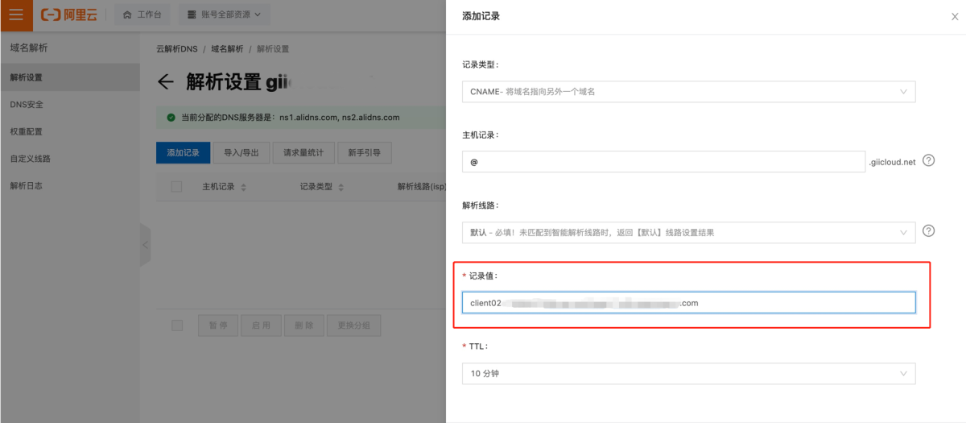Expand the 记录类型 CNAME dropdown

coord(688,92)
